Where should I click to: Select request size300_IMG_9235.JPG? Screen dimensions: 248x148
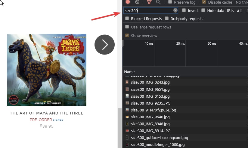coord(184,103)
